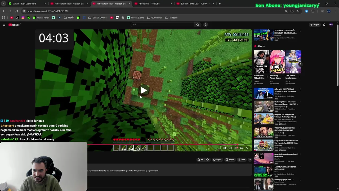Click the YouTube search input field
339x191 pixels.
coord(162,25)
